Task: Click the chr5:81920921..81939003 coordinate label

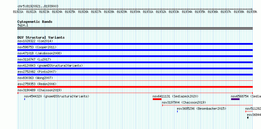Action: click(38, 6)
